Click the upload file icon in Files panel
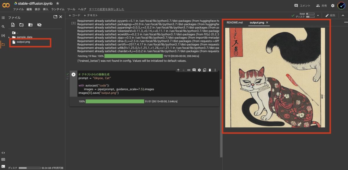This screenshot has height=170, width=348. (x=13, y=25)
